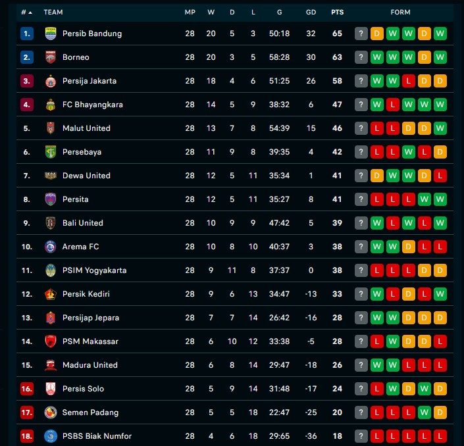Click Madura United's most recent loss badge

(x=440, y=365)
